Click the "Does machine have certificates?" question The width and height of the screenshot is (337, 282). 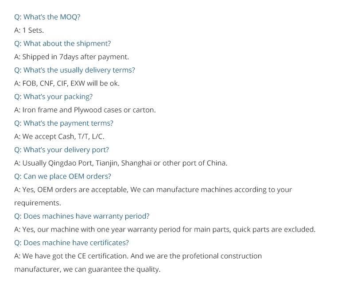[72, 243]
